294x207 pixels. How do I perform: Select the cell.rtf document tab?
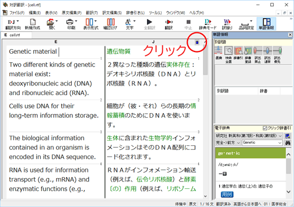[x=16, y=35]
